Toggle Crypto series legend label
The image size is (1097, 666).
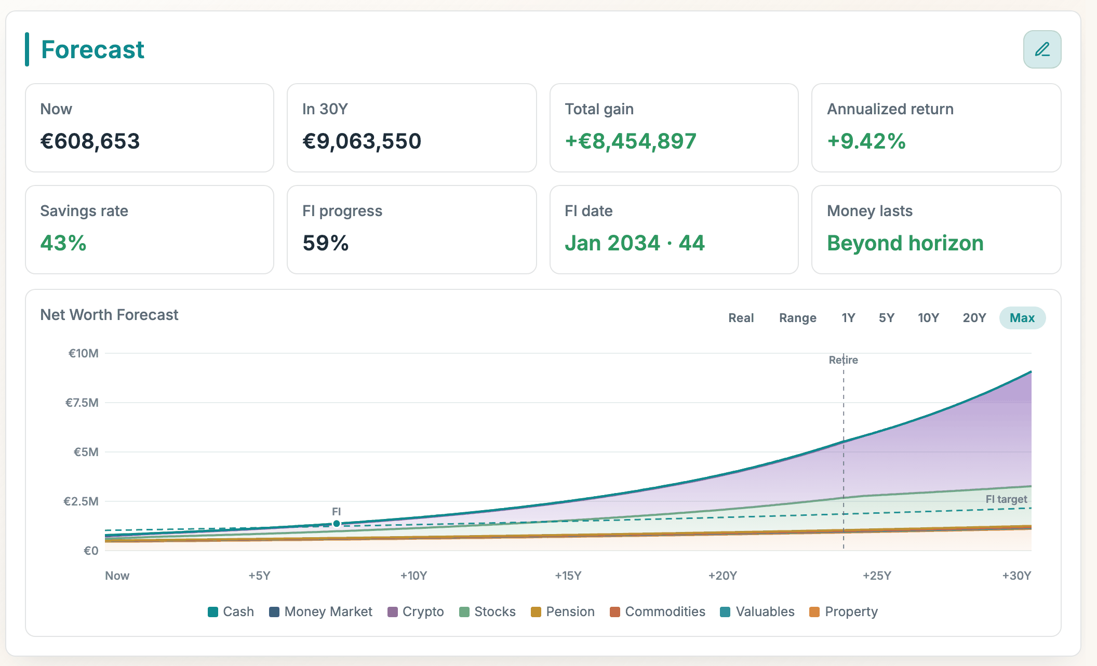coord(423,612)
